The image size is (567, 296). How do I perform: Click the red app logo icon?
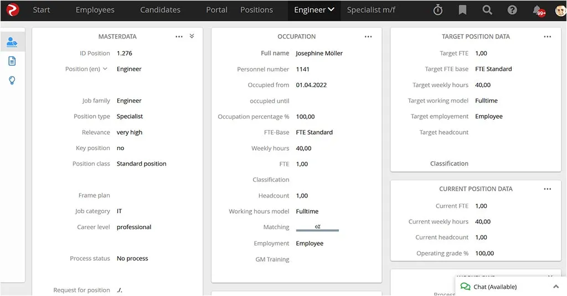click(13, 10)
